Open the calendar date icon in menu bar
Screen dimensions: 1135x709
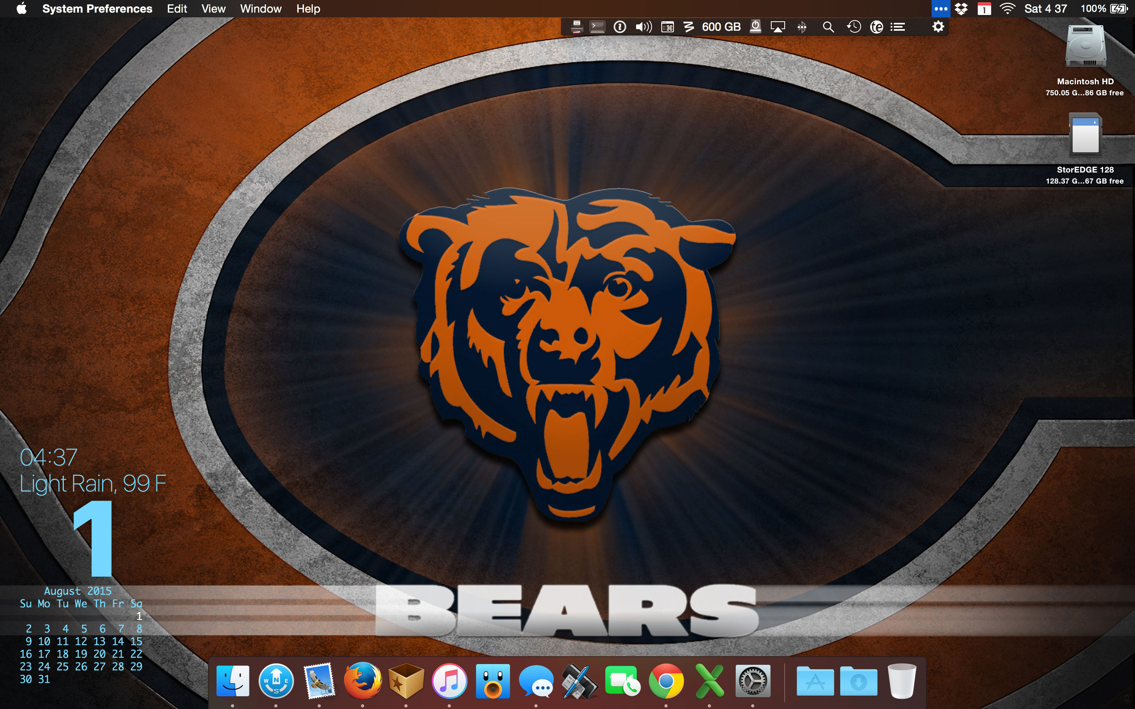(x=984, y=9)
